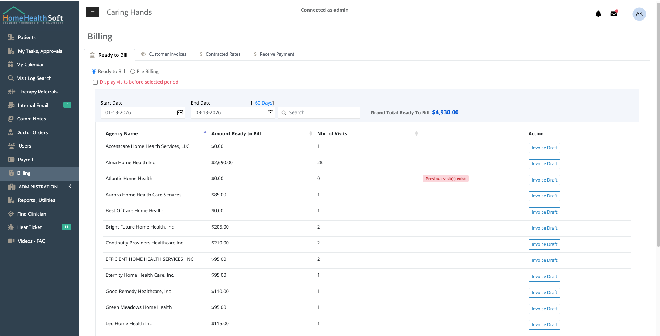
Task: Open My Calendar from the sidebar
Action: 30,64
